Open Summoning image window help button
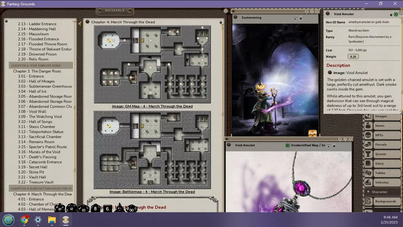This screenshot has height=227, width=403. 312,11
